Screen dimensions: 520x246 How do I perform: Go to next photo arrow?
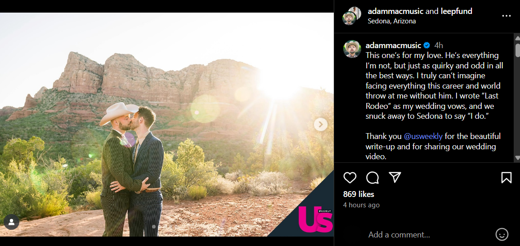320,125
